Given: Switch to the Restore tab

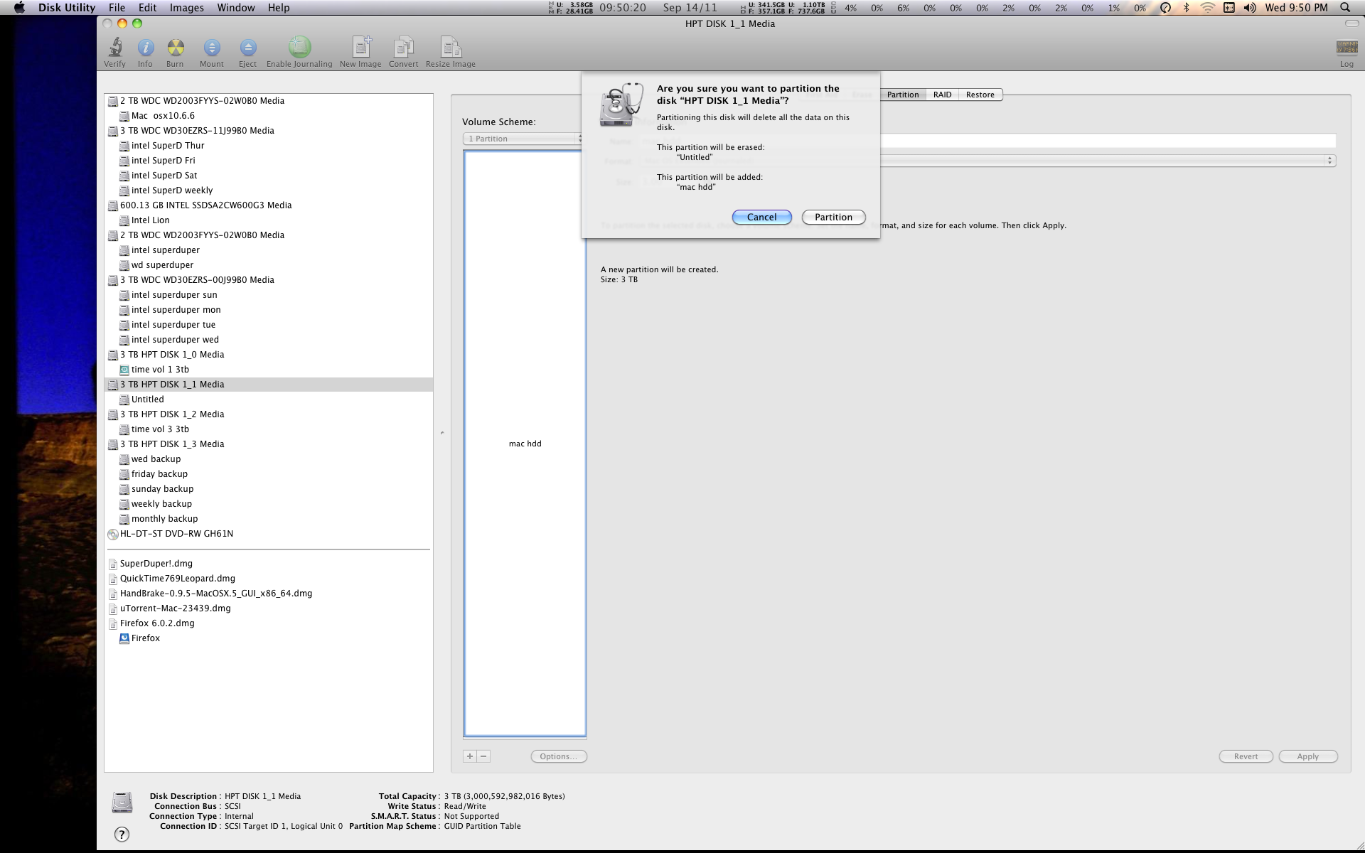Looking at the screenshot, I should pos(980,95).
